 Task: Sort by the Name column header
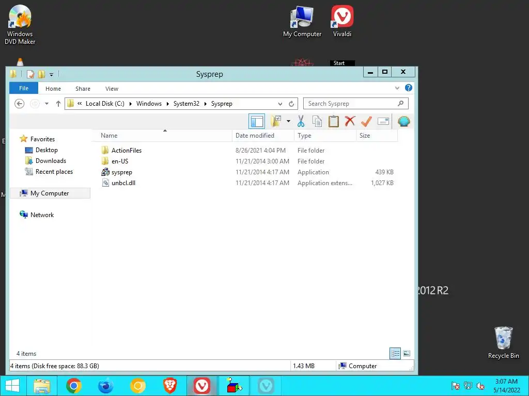pyautogui.click(x=162, y=136)
